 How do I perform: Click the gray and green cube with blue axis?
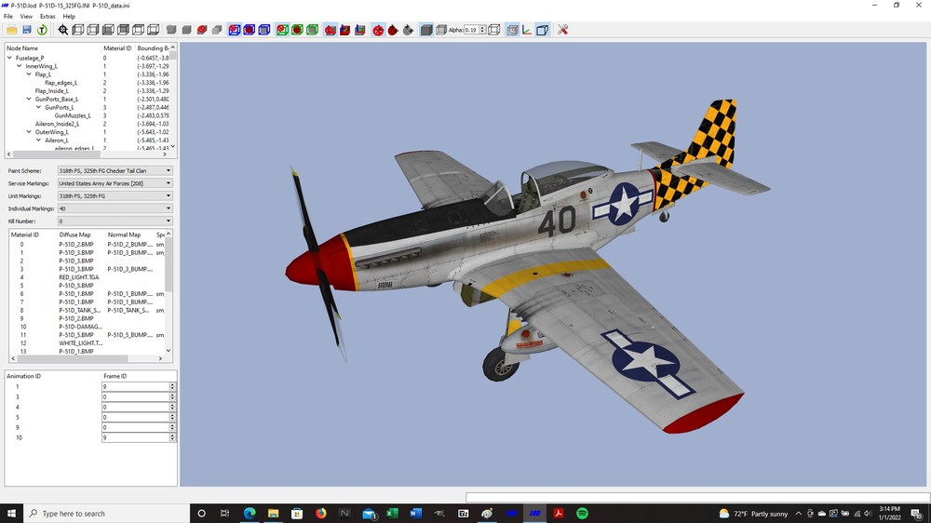click(359, 30)
